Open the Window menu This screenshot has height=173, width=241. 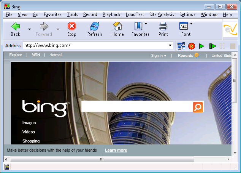pos(209,14)
